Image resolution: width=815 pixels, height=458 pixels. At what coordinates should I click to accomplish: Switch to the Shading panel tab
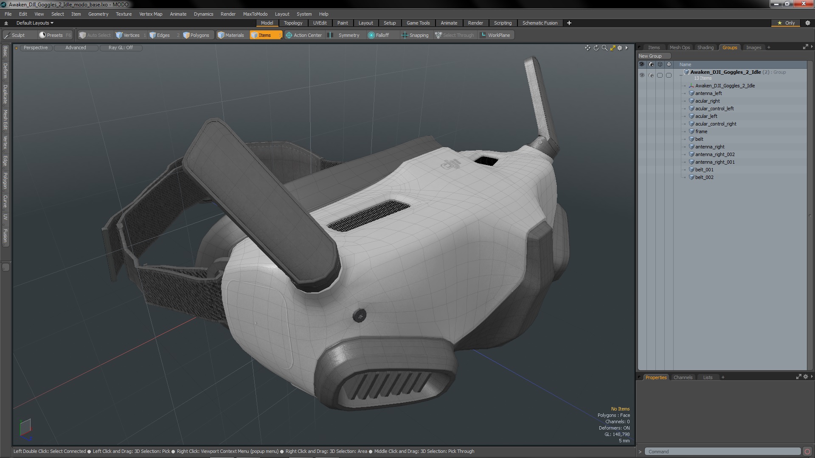[x=705, y=47]
